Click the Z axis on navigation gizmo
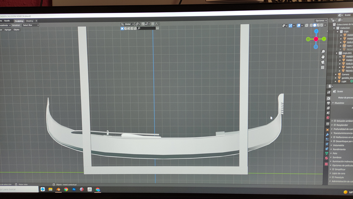 pyautogui.click(x=316, y=31)
